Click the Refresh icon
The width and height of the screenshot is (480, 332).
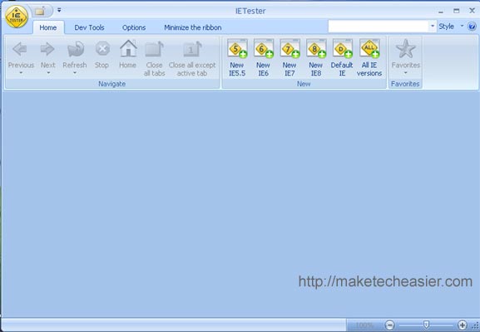[x=76, y=49]
